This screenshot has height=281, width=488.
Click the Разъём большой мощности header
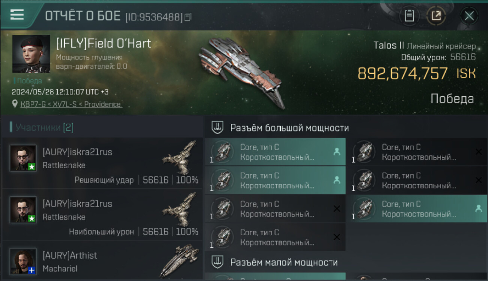pos(289,128)
